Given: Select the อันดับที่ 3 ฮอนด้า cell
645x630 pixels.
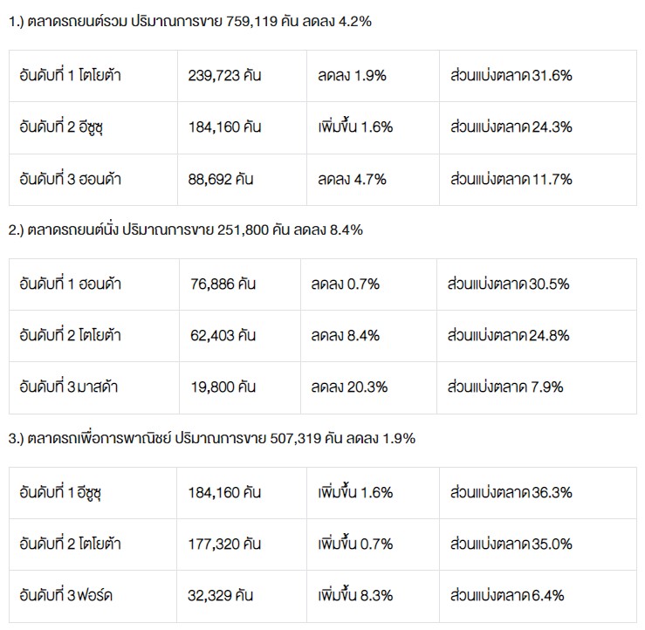Looking at the screenshot, I should click(x=70, y=180).
